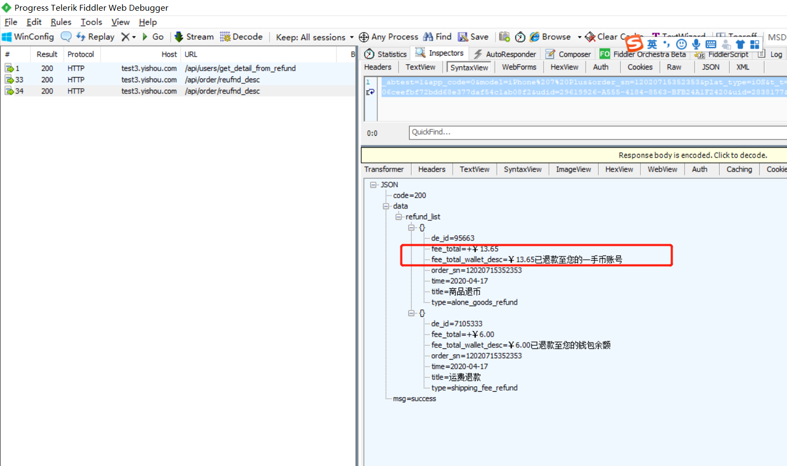Image resolution: width=787 pixels, height=466 pixels.
Task: Open the FiddlerScript tab
Action: click(722, 55)
